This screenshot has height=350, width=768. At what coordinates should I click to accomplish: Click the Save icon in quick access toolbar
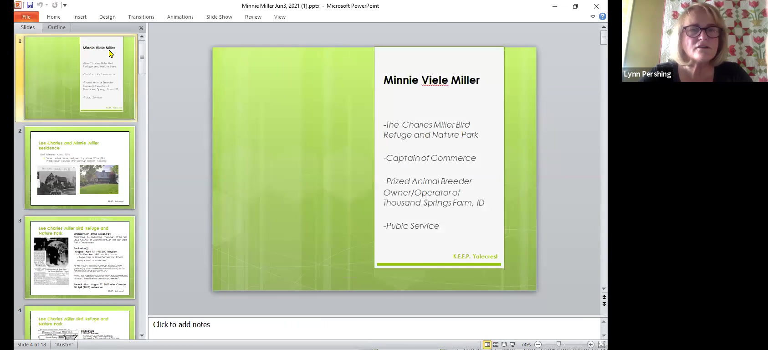coord(30,5)
